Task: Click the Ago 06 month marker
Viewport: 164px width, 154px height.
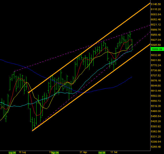Action: [55, 153]
